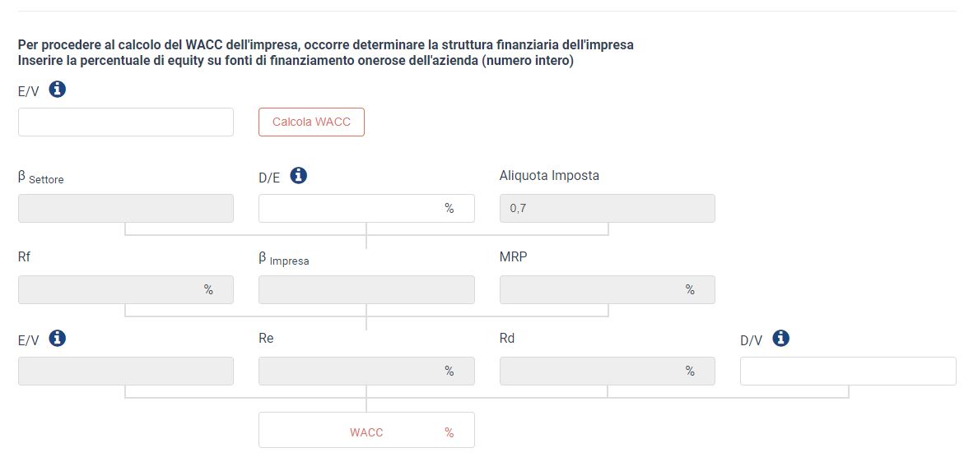Click the Calcola WACC button

tap(311, 122)
